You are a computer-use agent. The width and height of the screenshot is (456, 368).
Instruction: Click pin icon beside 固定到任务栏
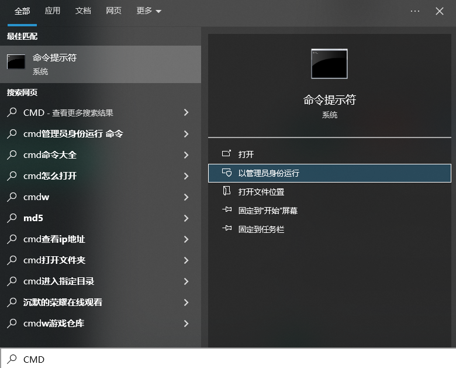pos(227,228)
